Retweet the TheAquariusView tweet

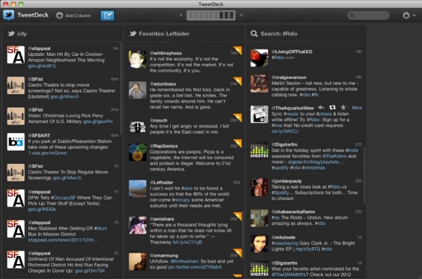tap(332, 107)
